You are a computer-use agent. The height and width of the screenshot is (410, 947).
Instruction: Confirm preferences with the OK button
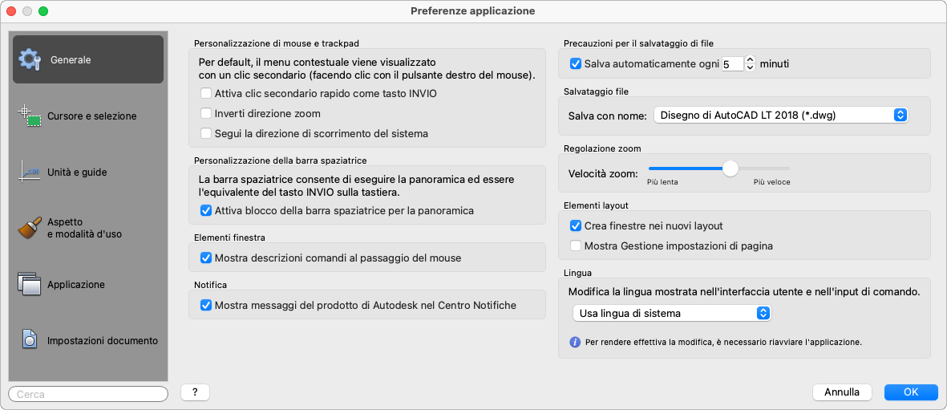coord(910,392)
